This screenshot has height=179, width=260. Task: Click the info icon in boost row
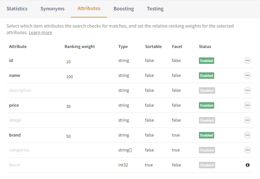click(x=247, y=165)
